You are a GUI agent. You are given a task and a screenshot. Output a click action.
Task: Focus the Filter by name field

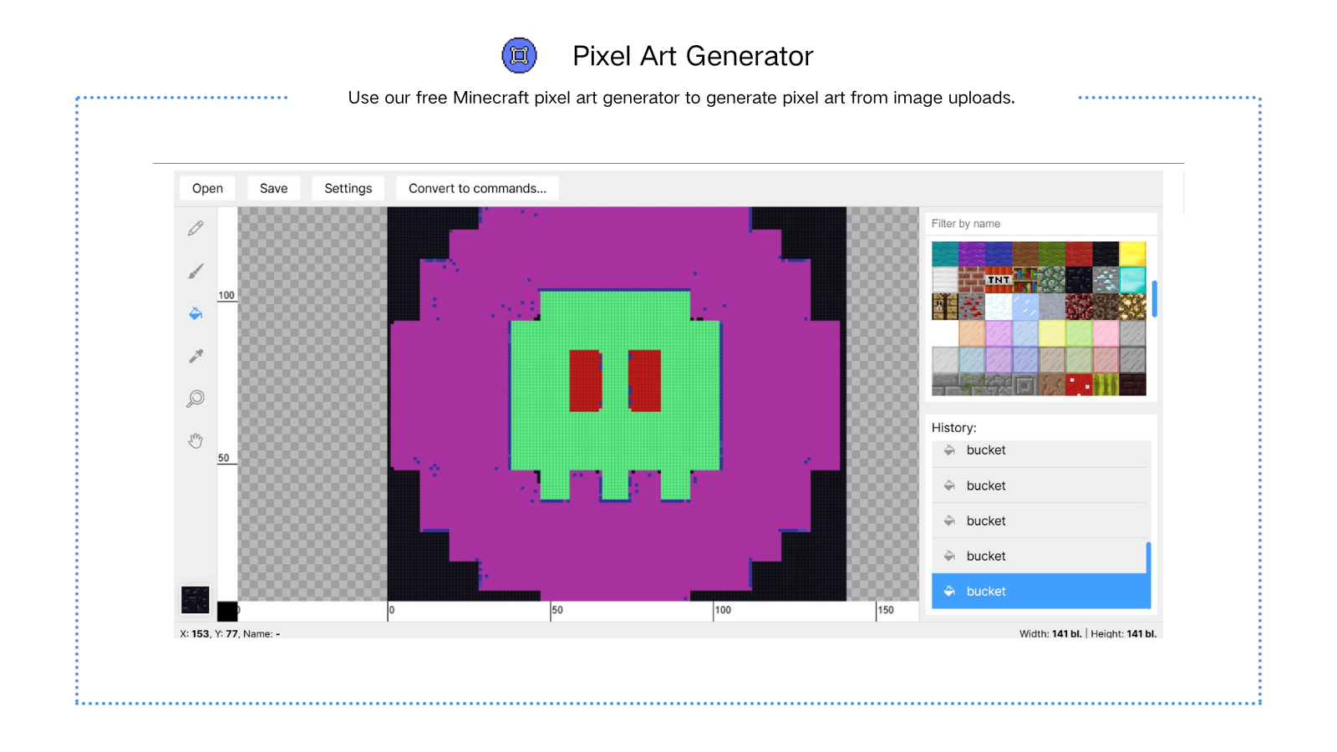(x=1040, y=224)
